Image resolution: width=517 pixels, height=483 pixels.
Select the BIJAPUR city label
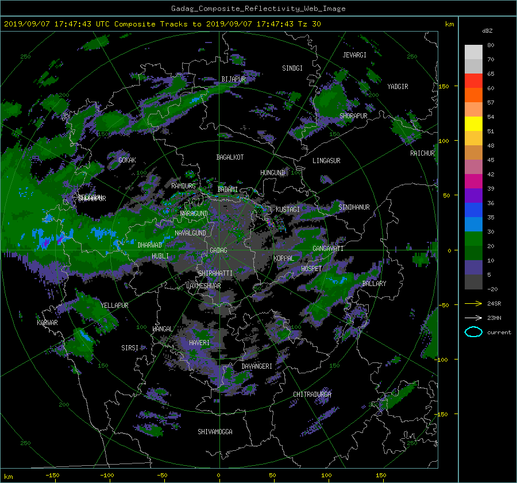pyautogui.click(x=233, y=79)
